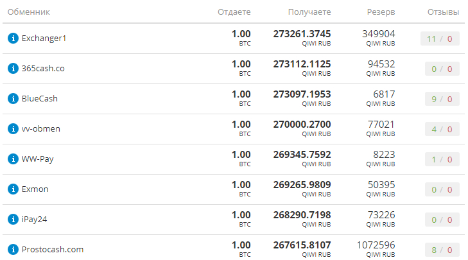This screenshot has width=468, height=260.
Task: Sort by the Резерв column header
Action: [381, 12]
